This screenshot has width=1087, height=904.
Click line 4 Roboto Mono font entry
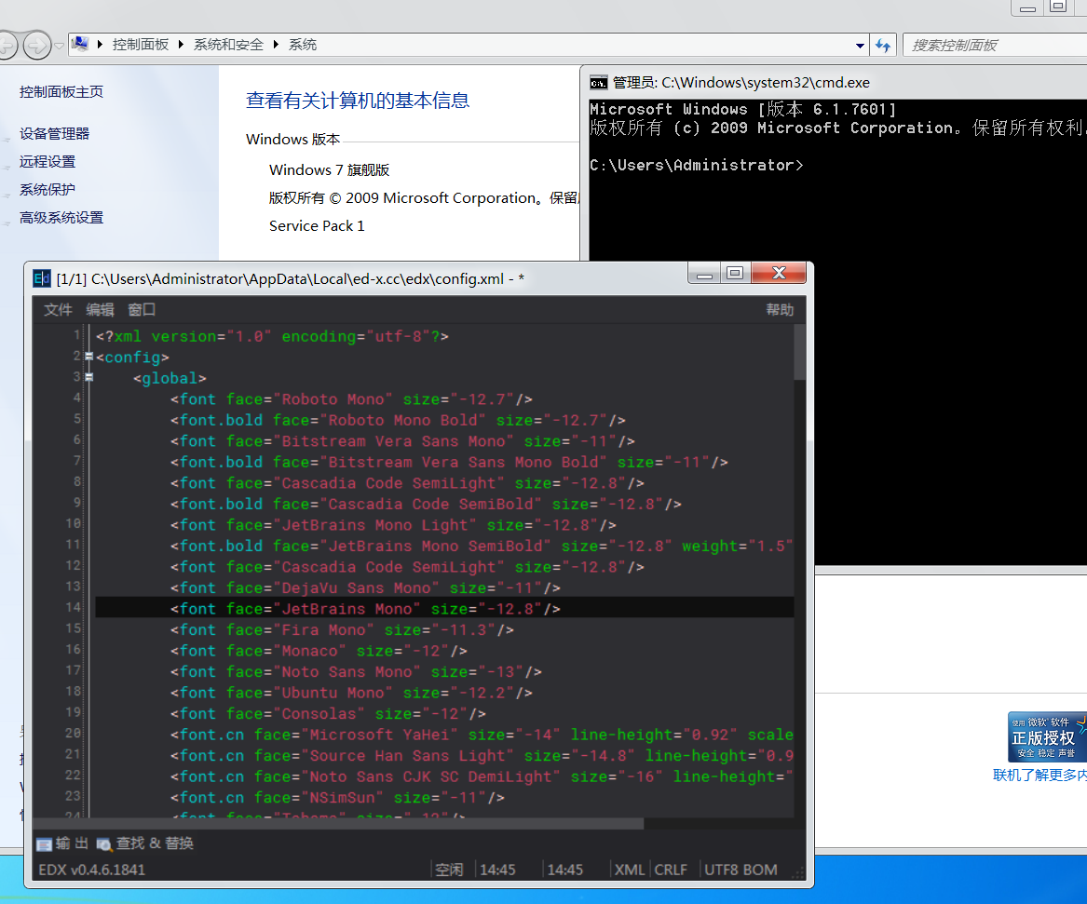tap(351, 399)
